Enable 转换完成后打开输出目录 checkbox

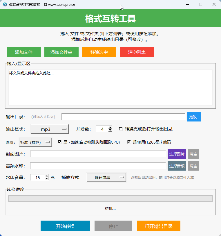point(121,129)
